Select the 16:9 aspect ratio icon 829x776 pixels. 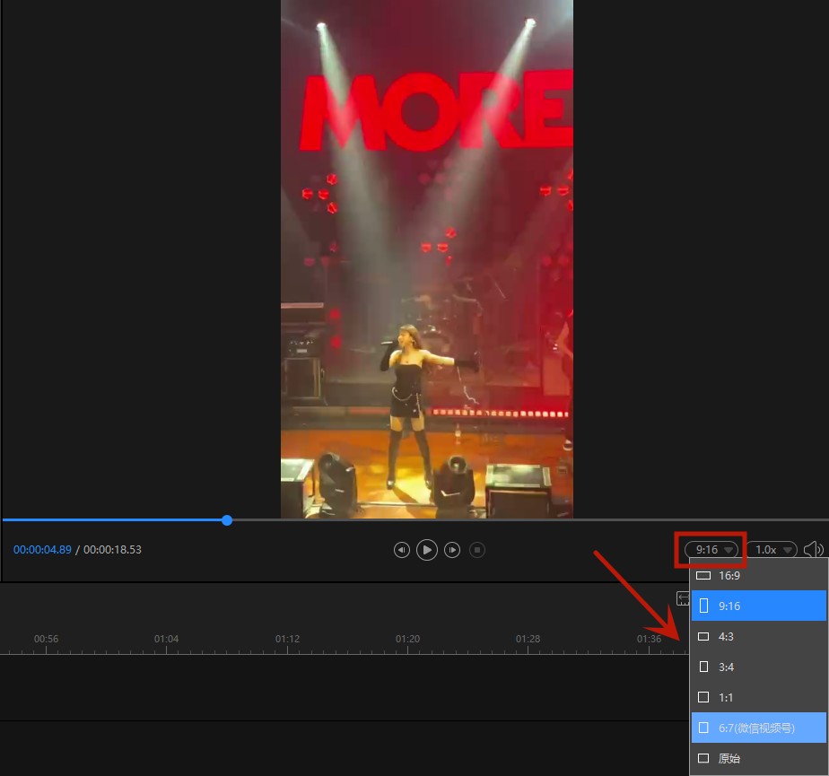[703, 575]
